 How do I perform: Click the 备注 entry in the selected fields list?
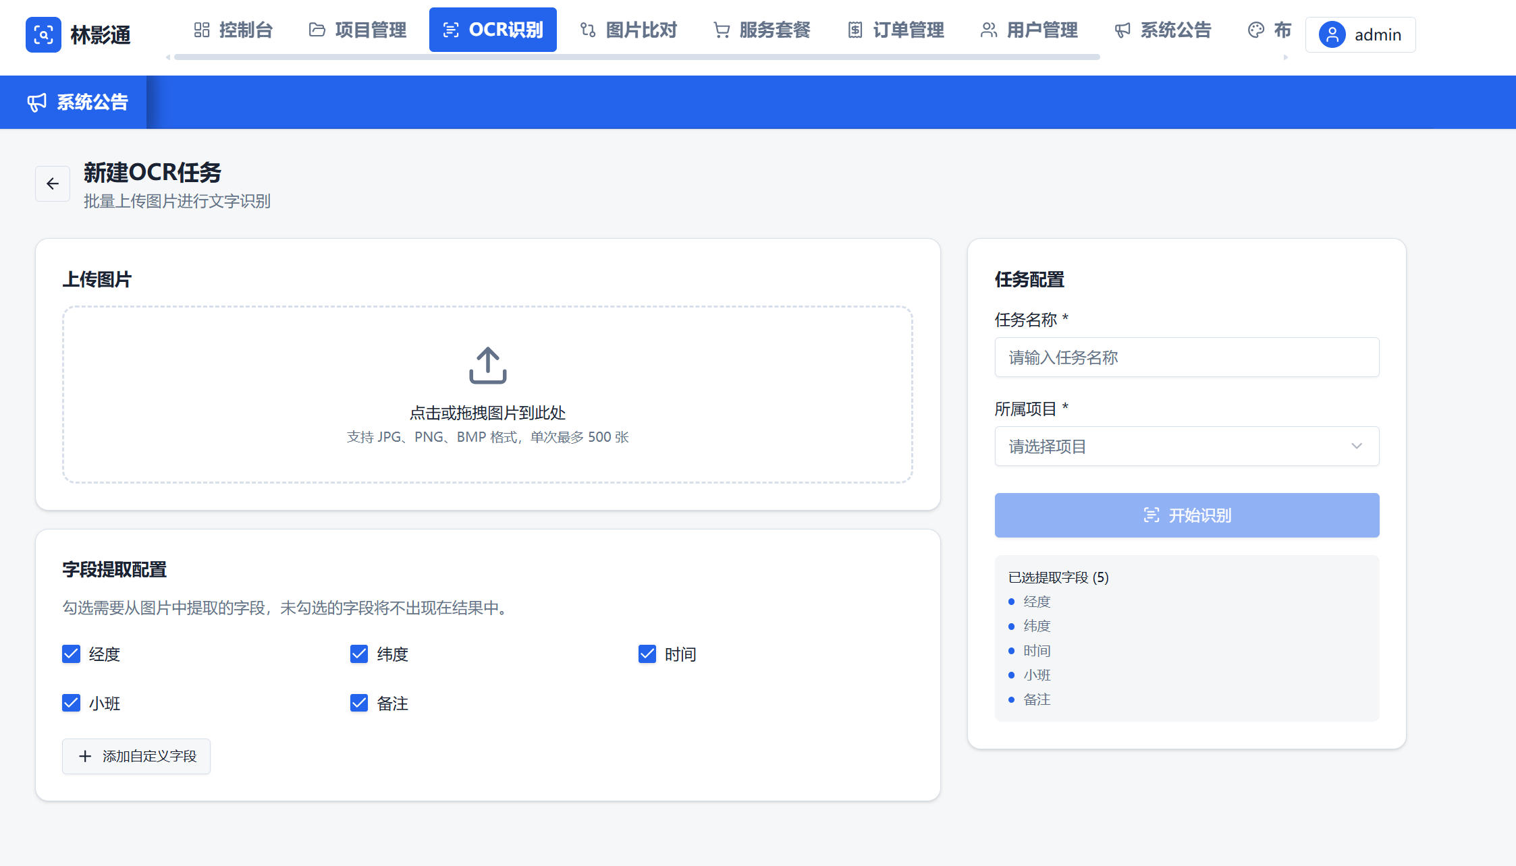point(1037,699)
